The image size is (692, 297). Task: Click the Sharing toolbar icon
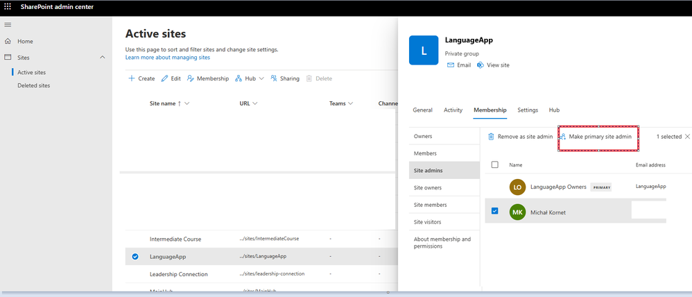tap(274, 78)
